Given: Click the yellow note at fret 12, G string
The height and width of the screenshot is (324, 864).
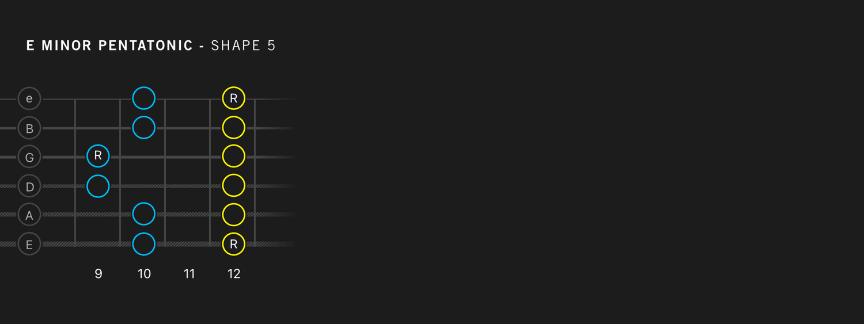Looking at the screenshot, I should point(234,156).
